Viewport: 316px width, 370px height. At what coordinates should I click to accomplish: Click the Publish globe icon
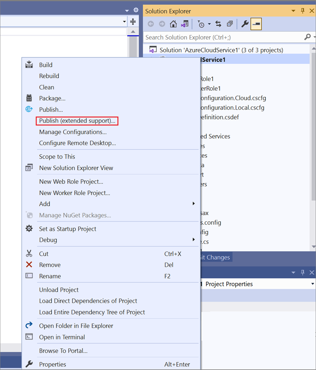(x=29, y=110)
